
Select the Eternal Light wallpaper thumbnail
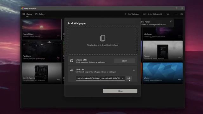click(x=42, y=29)
